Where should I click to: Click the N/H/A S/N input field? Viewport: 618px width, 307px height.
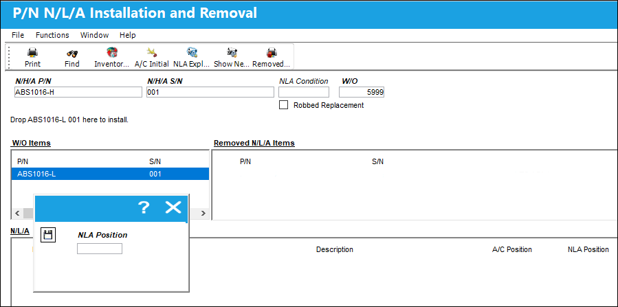pyautogui.click(x=210, y=92)
